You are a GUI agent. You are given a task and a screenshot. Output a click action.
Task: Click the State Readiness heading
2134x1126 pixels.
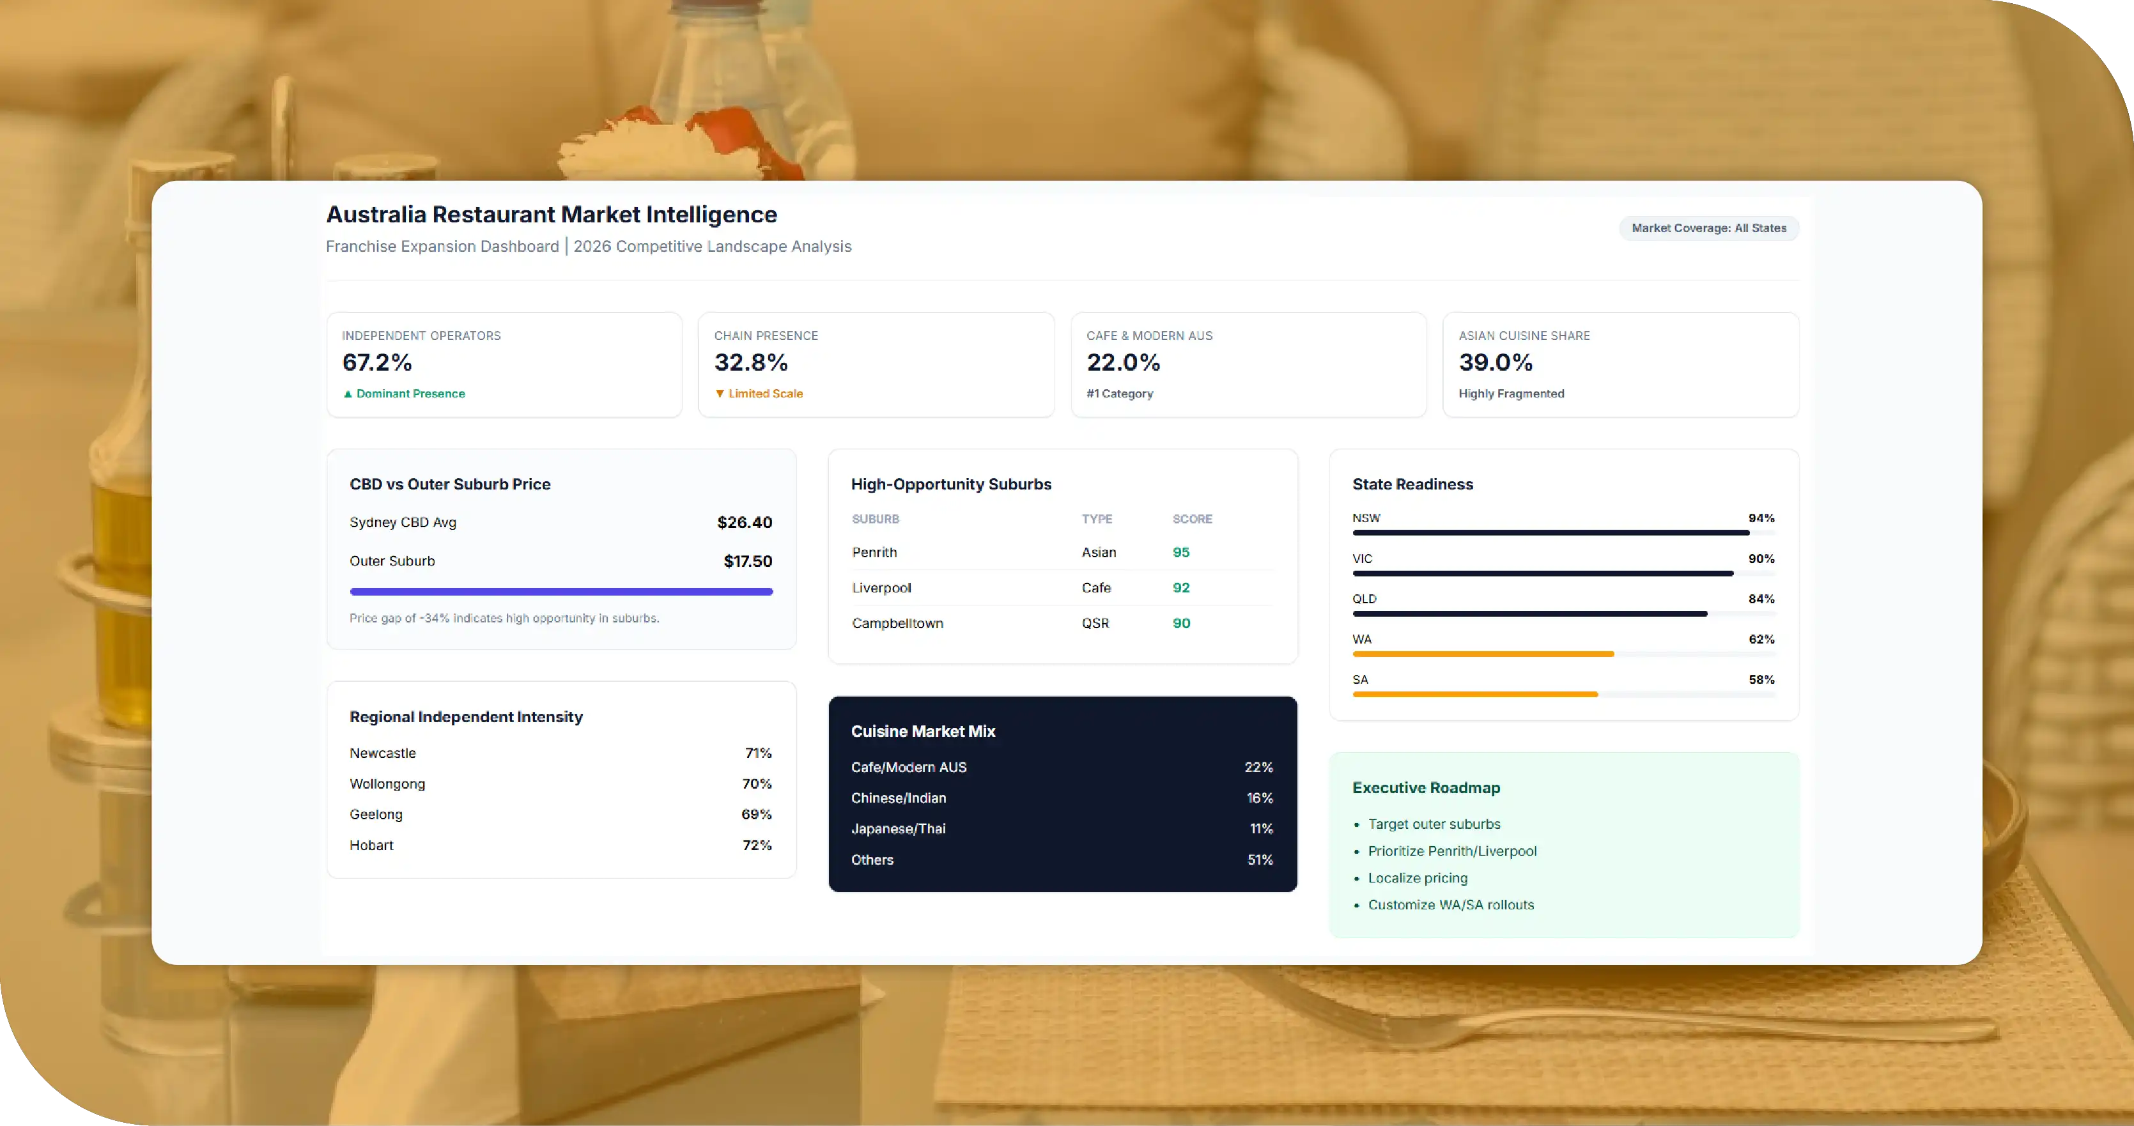click(1412, 484)
